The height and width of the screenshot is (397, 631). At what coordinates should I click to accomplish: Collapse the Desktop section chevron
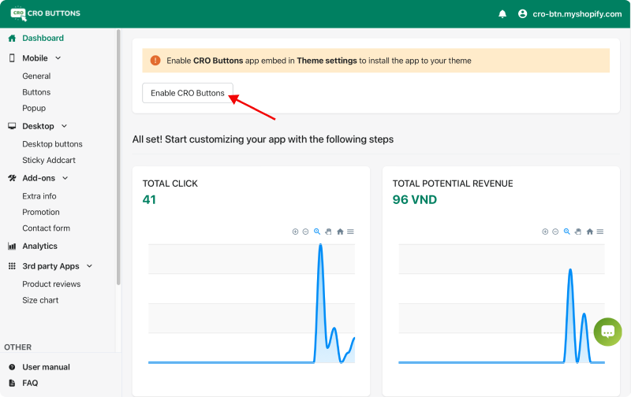[65, 126]
